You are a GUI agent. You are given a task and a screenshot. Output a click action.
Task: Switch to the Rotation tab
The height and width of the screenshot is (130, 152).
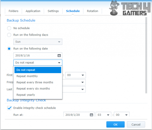click(x=92, y=11)
